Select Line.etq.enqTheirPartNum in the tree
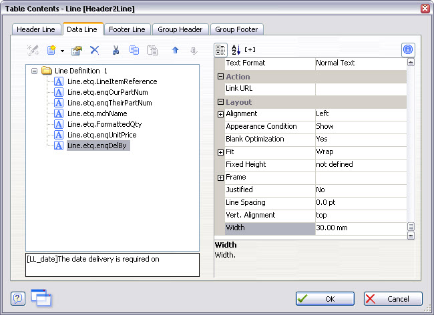 pos(110,103)
